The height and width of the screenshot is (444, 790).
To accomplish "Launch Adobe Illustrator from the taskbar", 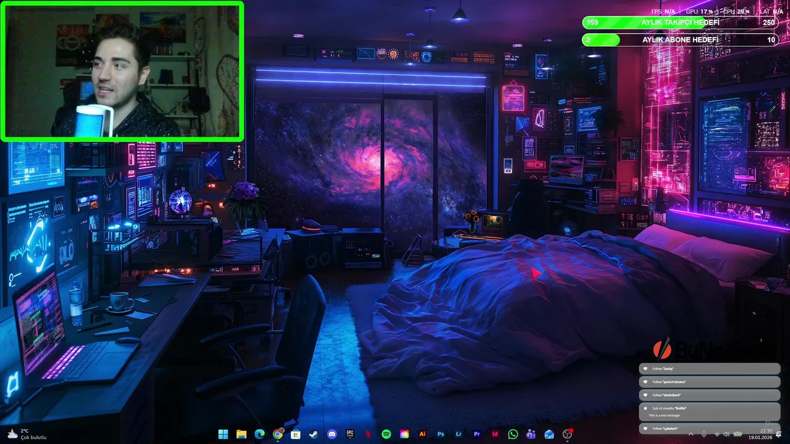I will (x=422, y=434).
